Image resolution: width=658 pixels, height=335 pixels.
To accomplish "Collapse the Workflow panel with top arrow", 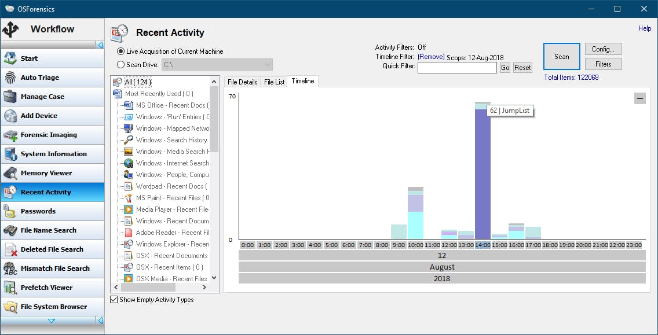I will coord(100,45).
